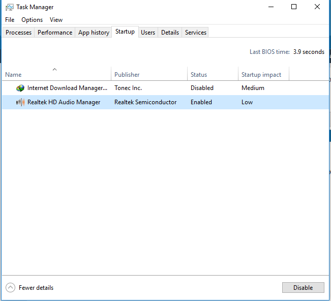Click the Disabled status cell
This screenshot has height=301, width=331.
pyautogui.click(x=202, y=88)
